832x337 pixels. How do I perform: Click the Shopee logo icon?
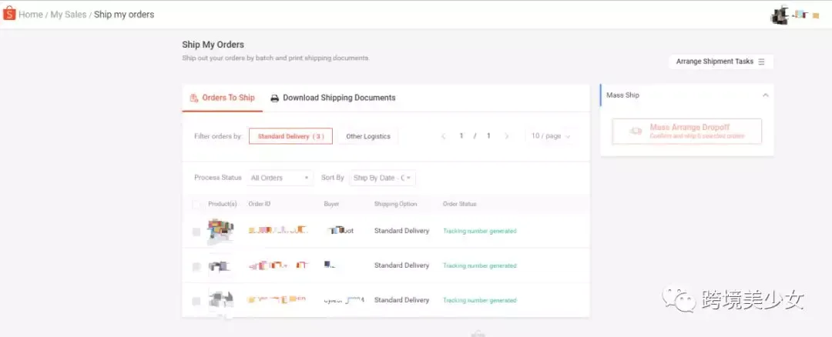click(9, 14)
